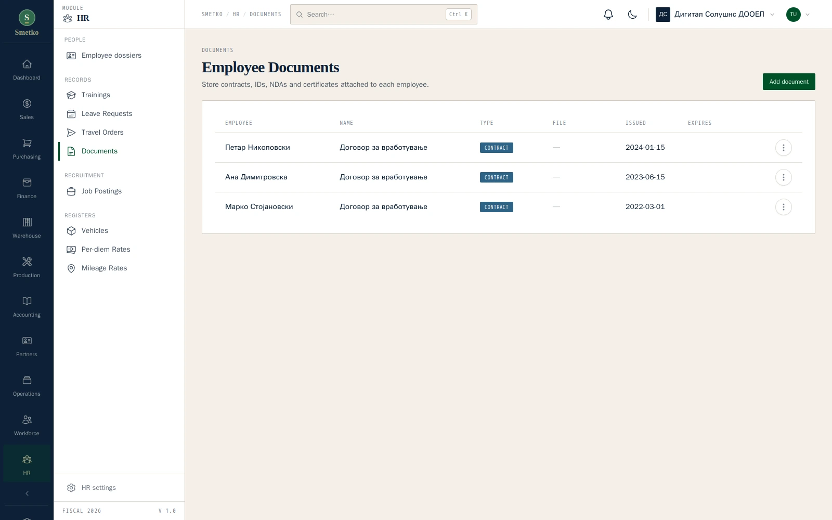Image resolution: width=832 pixels, height=520 pixels.
Task: Click the SMETKO breadcrumb link
Action: tap(212, 15)
